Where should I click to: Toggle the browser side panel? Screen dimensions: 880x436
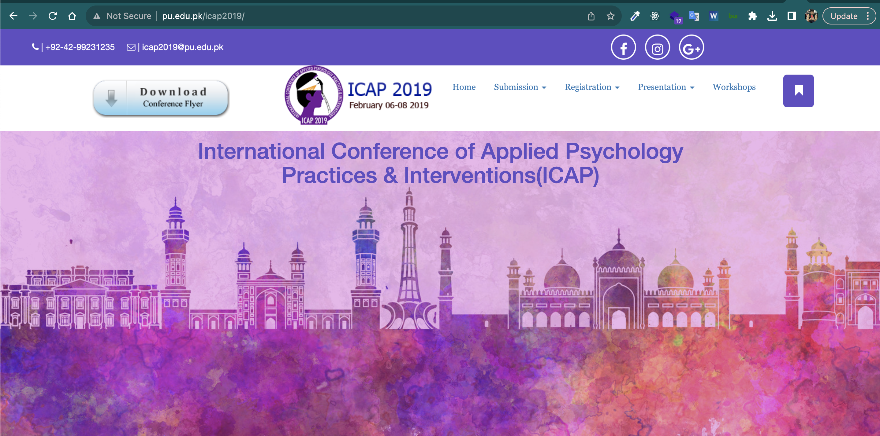(x=792, y=16)
